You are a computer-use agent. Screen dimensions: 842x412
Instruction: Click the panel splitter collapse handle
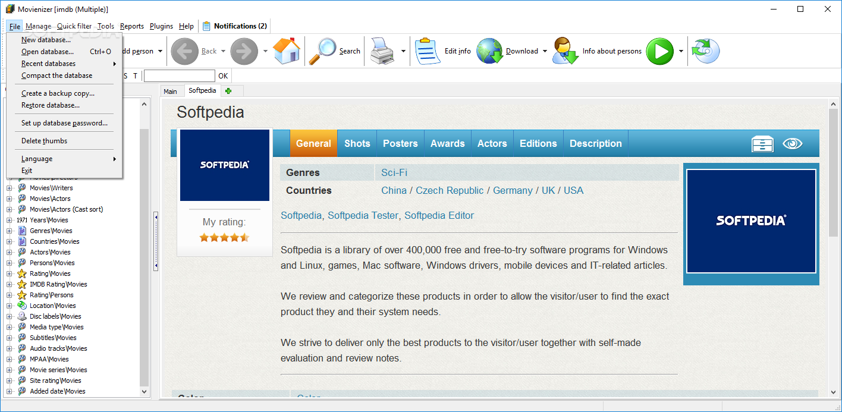[x=156, y=241]
